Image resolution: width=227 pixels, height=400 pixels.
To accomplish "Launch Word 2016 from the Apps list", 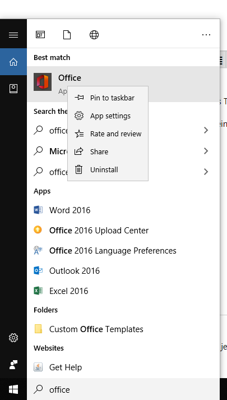I will [x=123, y=210].
